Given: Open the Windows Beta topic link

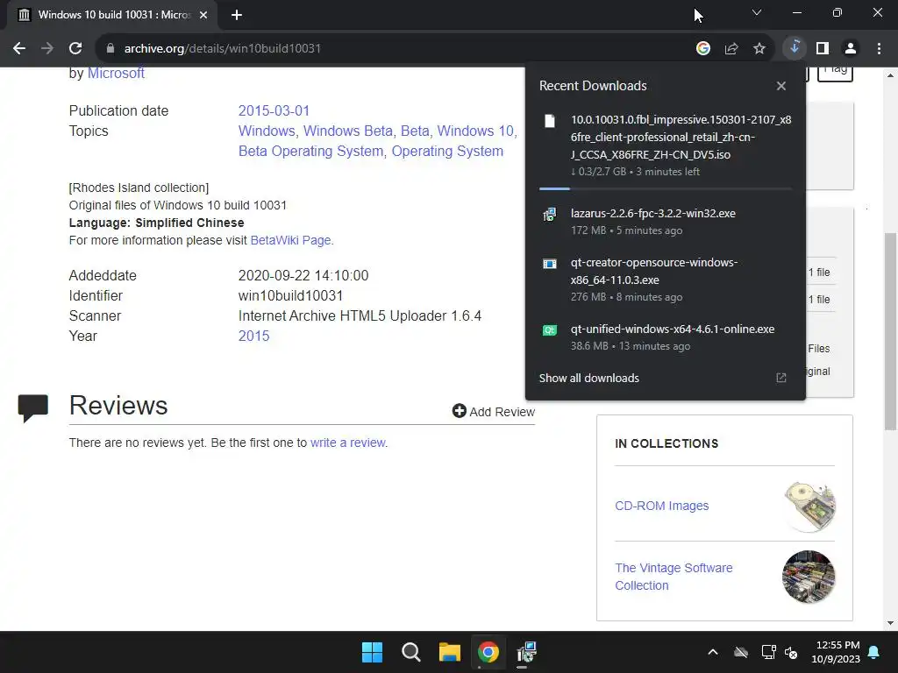Looking at the screenshot, I should (347, 131).
